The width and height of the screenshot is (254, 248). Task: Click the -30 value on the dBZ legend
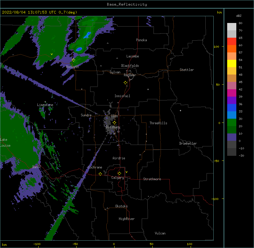[241, 156]
